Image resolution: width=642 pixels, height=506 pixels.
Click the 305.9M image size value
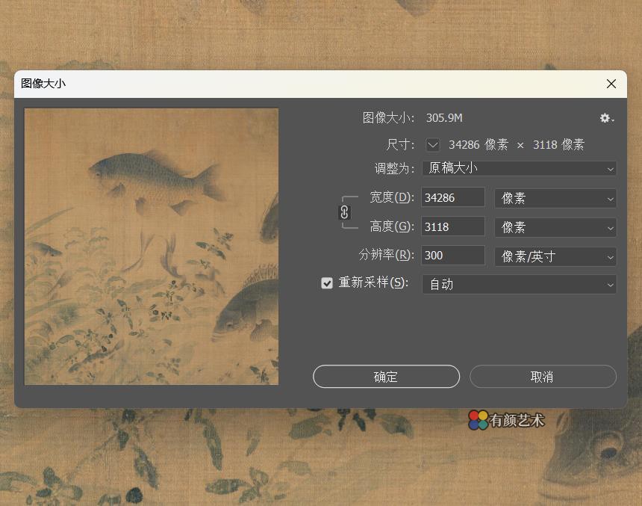point(444,118)
